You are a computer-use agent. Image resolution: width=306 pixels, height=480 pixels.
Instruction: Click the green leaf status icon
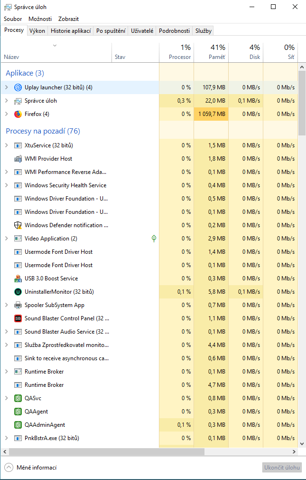pyautogui.click(x=154, y=239)
